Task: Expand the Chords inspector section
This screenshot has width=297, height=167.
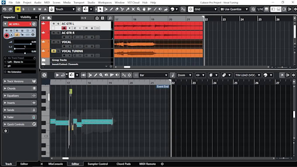Action: pos(20,88)
